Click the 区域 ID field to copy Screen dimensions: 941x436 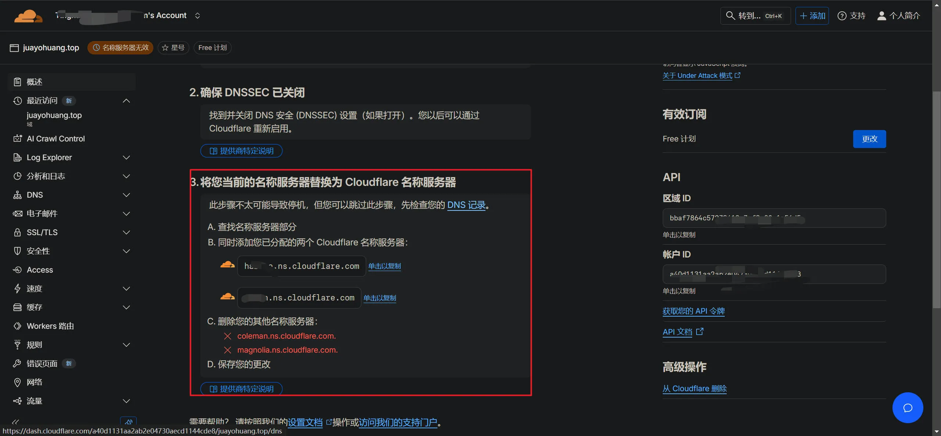(x=774, y=218)
